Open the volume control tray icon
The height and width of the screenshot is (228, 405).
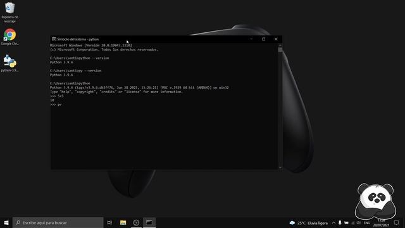359,223
